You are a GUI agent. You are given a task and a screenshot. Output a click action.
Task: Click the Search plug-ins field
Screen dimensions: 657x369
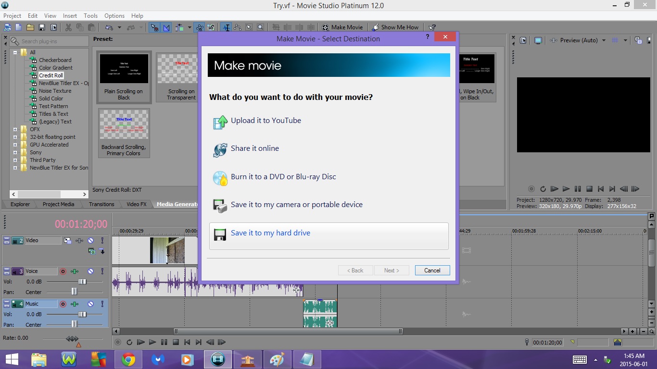(49, 41)
